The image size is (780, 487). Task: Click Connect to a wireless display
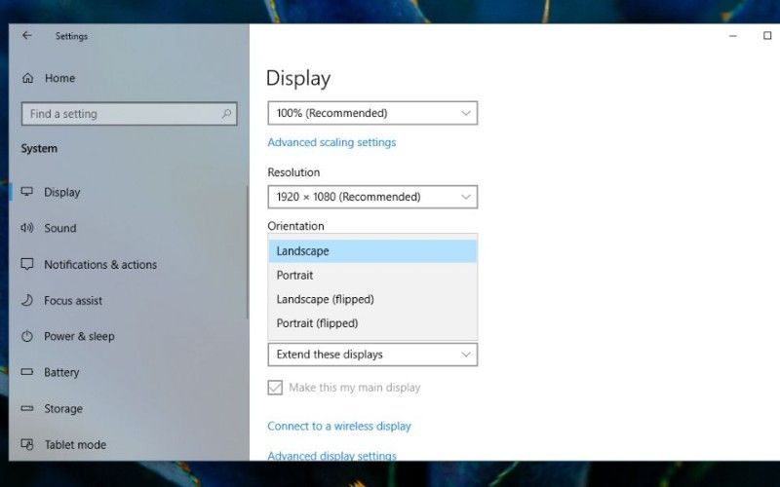[339, 427]
